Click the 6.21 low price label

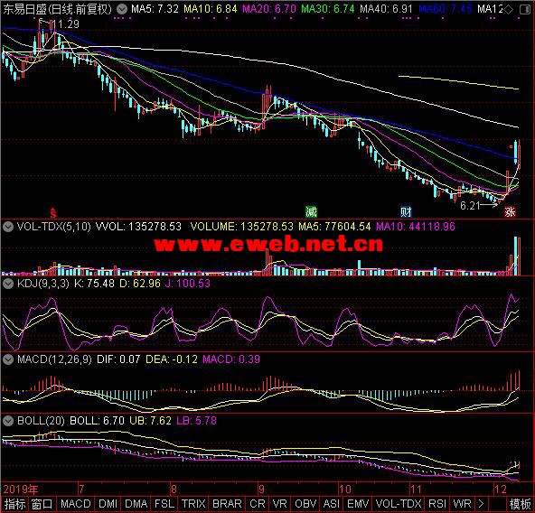coord(470,205)
